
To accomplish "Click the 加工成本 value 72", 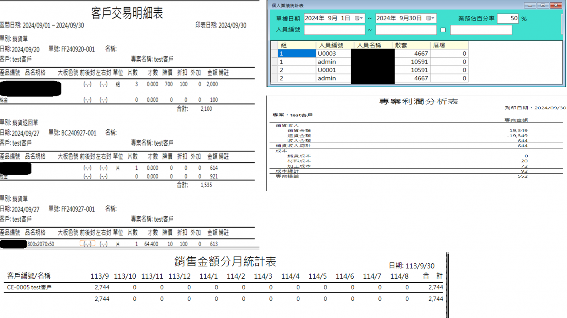I will point(524,166).
